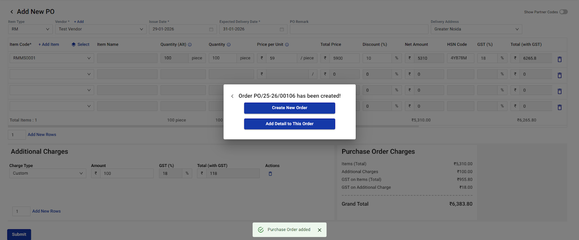This screenshot has height=240, width=579.
Task: Click Add Detail to This Order
Action: point(289,124)
